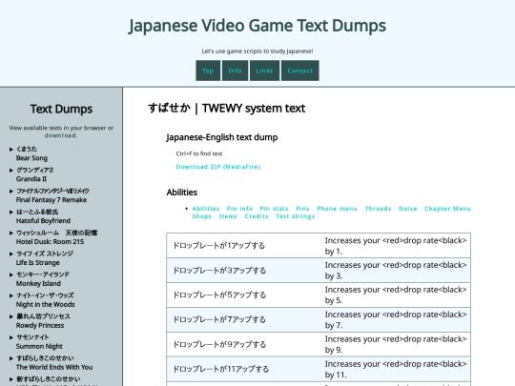515x386 pixels.
Task: Select Final Fantasy 7 Remake title
Action: [52, 195]
